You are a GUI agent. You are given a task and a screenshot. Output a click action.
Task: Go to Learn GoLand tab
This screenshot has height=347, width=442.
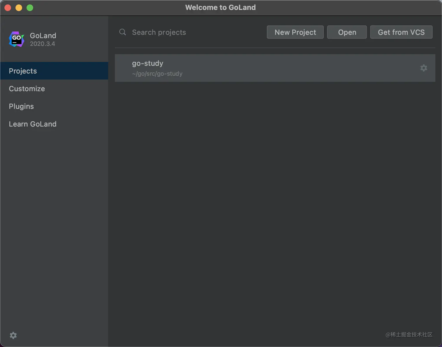(x=54, y=124)
